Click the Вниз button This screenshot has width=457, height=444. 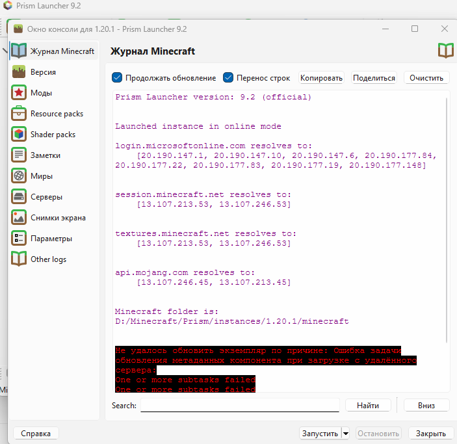coord(426,405)
